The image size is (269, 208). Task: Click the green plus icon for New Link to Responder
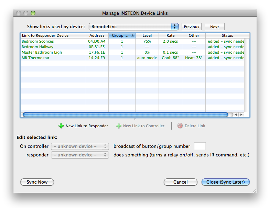click(x=61, y=126)
